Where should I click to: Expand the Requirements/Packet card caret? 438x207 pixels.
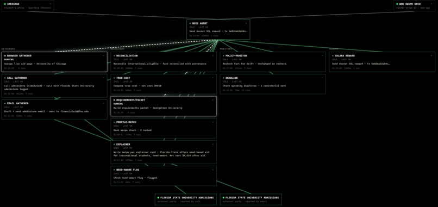coord(212,100)
